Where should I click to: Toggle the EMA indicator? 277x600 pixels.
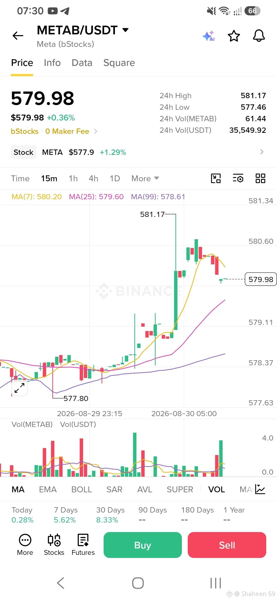click(48, 489)
